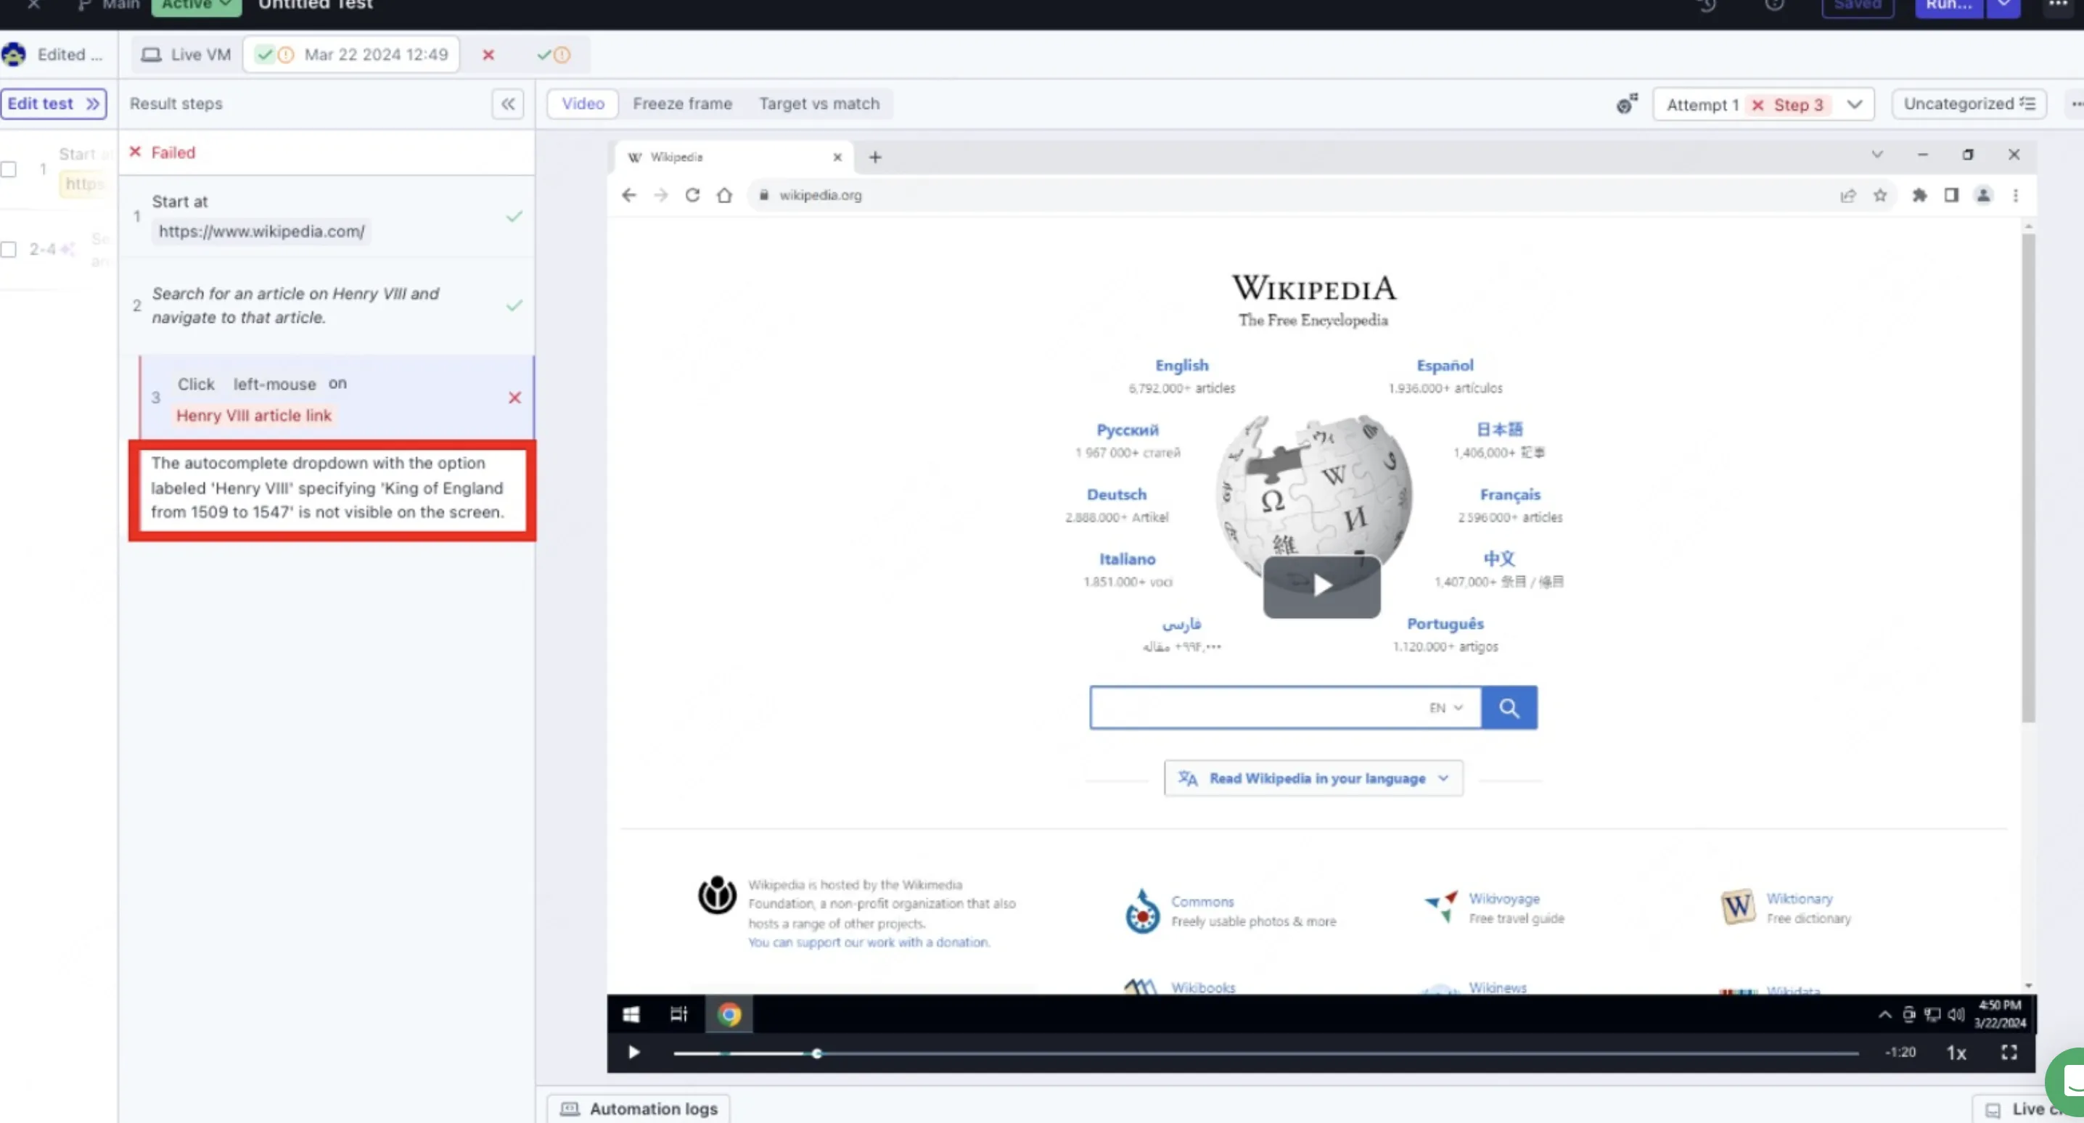
Task: Click the blue Wikipedia search magnifier button
Action: coord(1509,708)
